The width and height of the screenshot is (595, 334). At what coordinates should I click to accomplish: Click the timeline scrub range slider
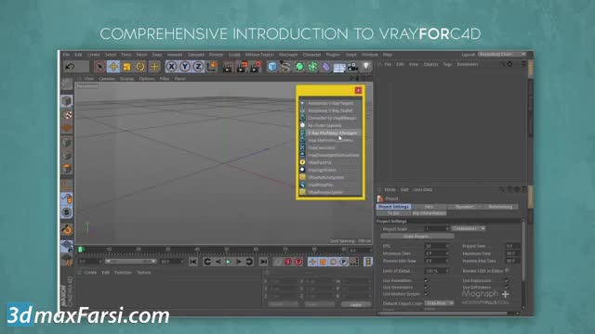click(130, 262)
